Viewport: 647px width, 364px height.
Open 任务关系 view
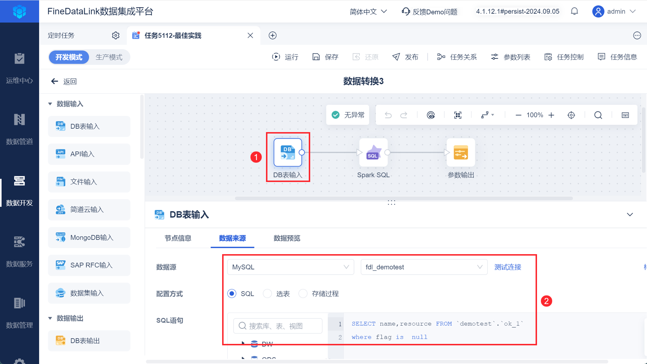(457, 57)
